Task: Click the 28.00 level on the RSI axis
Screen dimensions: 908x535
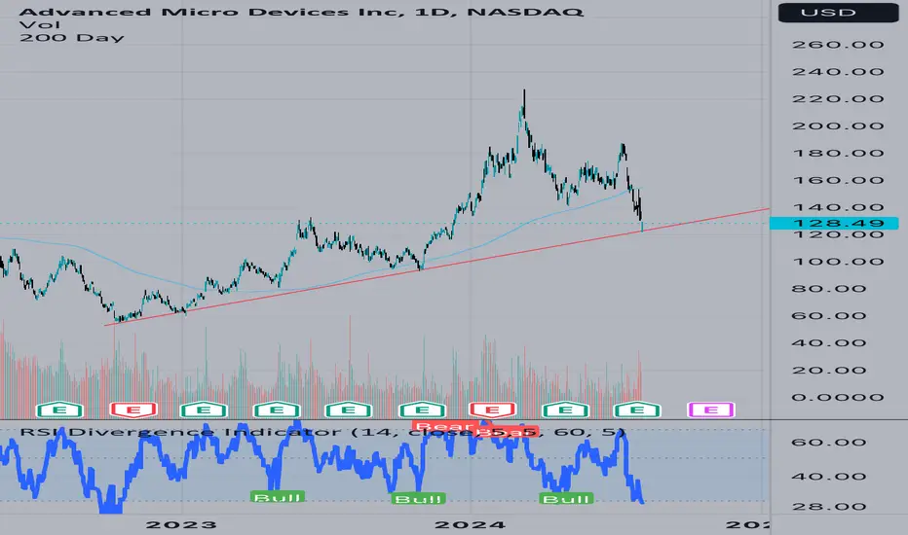Action: click(x=829, y=507)
